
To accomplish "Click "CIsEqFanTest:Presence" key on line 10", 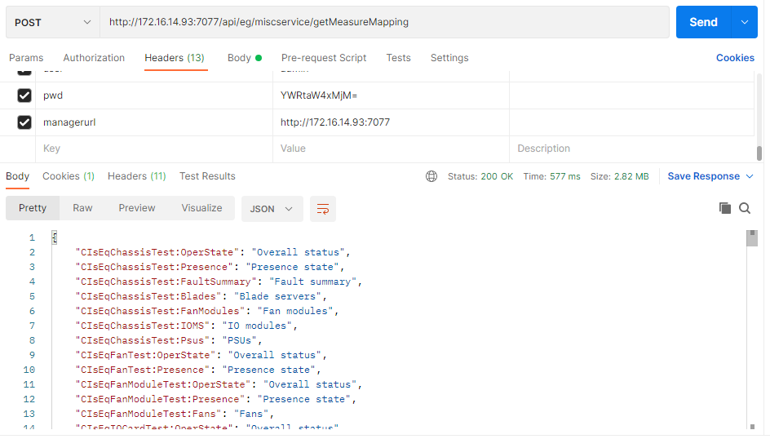I will (143, 370).
